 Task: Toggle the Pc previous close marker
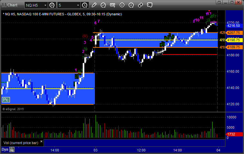click(x=6, y=100)
